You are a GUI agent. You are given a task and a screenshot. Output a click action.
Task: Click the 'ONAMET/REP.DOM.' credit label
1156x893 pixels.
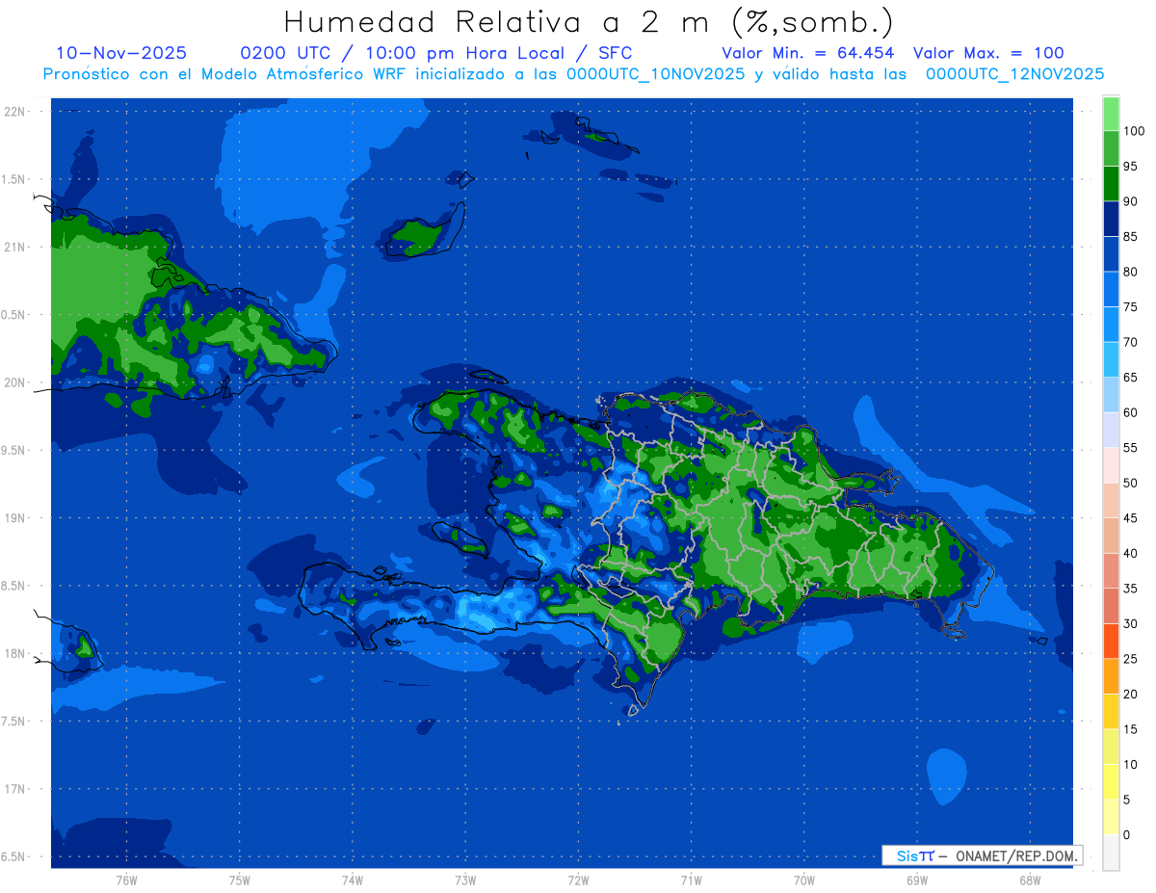coord(1016,855)
